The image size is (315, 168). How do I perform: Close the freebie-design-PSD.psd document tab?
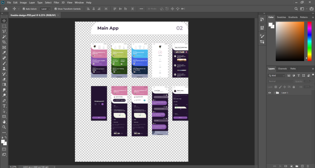[x=58, y=15]
